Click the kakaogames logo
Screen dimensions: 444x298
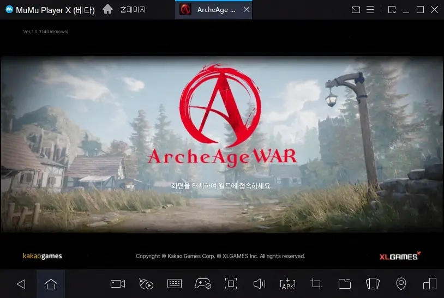point(42,256)
